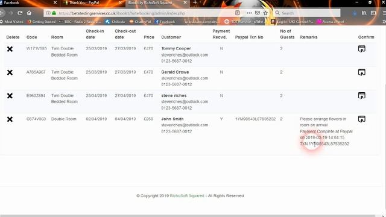386x217 pixels.
Task: Delete the John Smith booking
Action: 10,119
